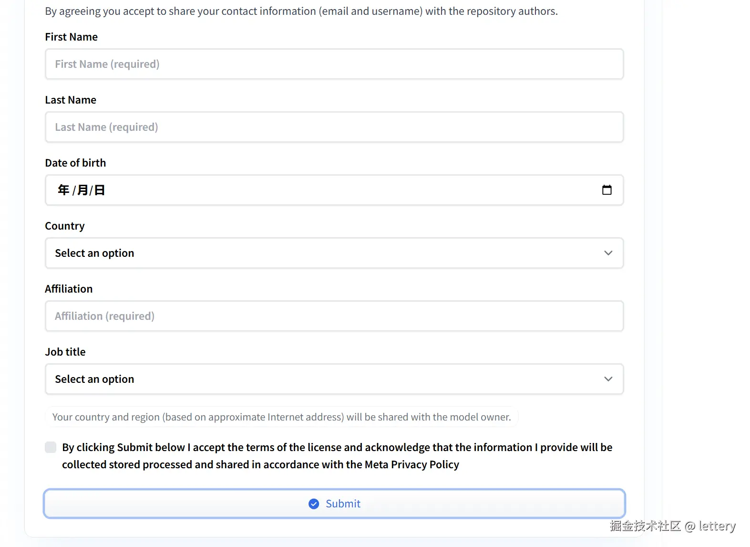Focus the First Name input field
Image resolution: width=750 pixels, height=547 pixels.
pos(334,64)
